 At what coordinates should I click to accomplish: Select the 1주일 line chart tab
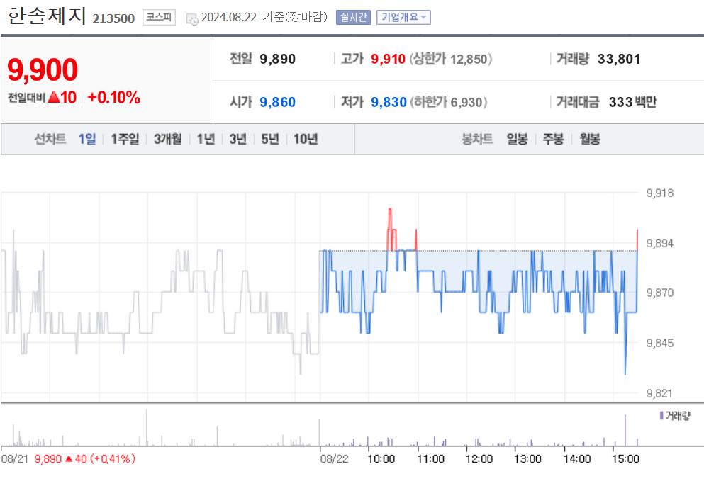click(125, 139)
